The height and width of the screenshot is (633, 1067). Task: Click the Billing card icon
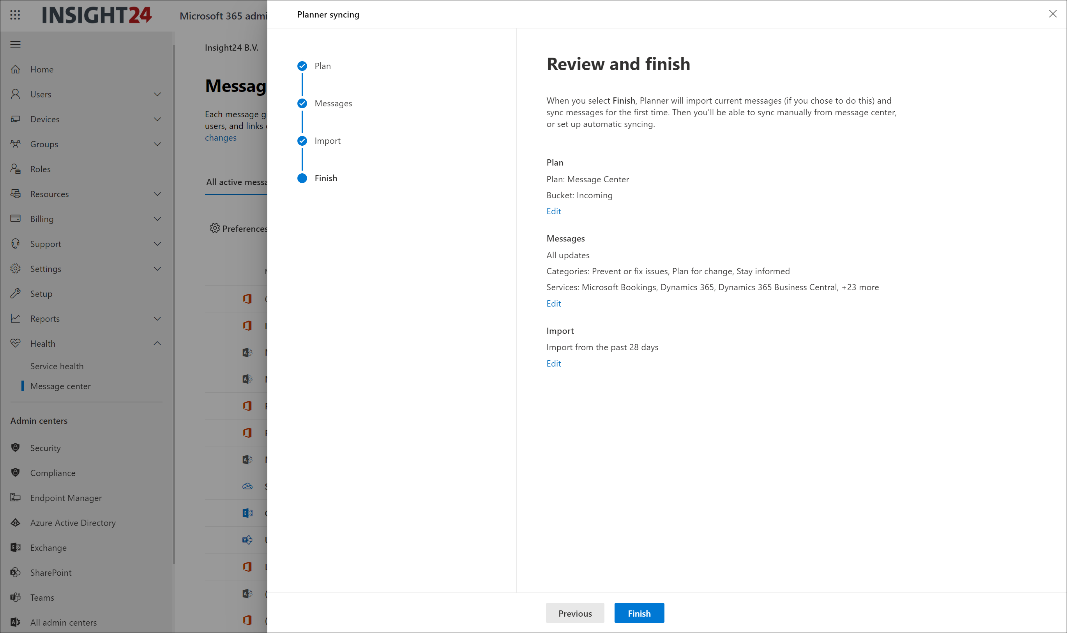pos(15,219)
